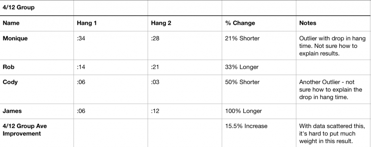This screenshot has height=147, width=371.
Task: Click Monique's outlier note cell
Action: [332, 46]
